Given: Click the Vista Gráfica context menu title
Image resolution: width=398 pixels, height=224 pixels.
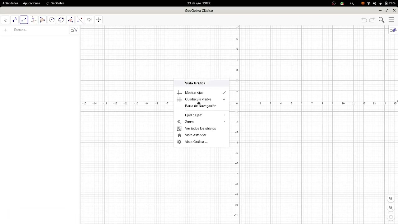Looking at the screenshot, I should pos(195,83).
